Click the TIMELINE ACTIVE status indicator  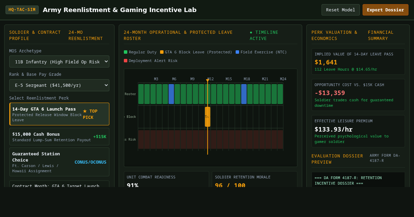tap(264, 35)
